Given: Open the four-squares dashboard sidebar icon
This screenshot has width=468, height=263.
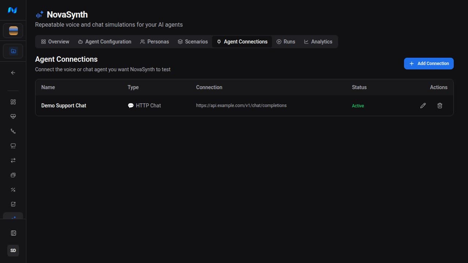Looking at the screenshot, I should click(x=13, y=102).
